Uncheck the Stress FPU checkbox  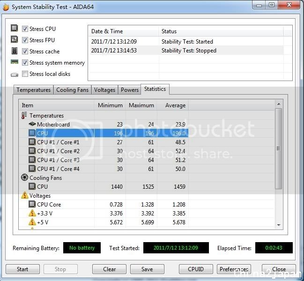coord(25,40)
